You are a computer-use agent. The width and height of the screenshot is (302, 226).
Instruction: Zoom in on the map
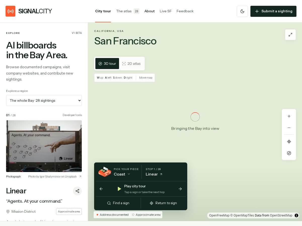coord(289,116)
